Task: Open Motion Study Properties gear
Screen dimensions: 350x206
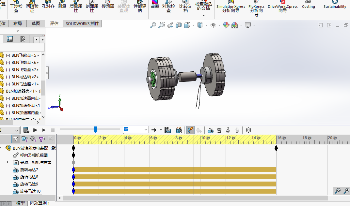Action: click(248, 130)
